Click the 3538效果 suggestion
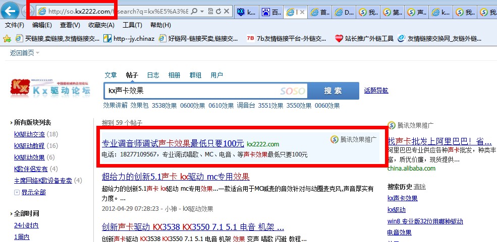 click(164, 106)
